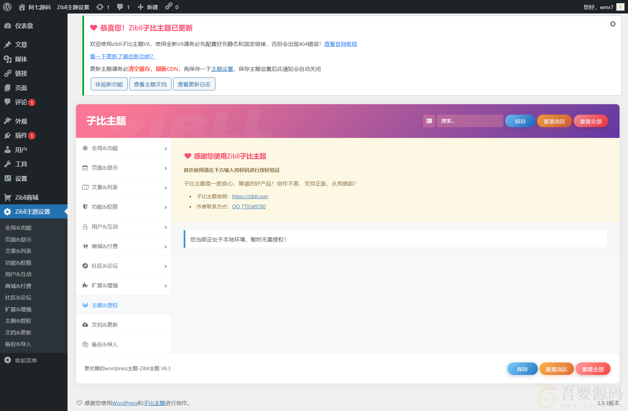Click the 外观 paintbrush icon
The width and height of the screenshot is (628, 411).
7,121
